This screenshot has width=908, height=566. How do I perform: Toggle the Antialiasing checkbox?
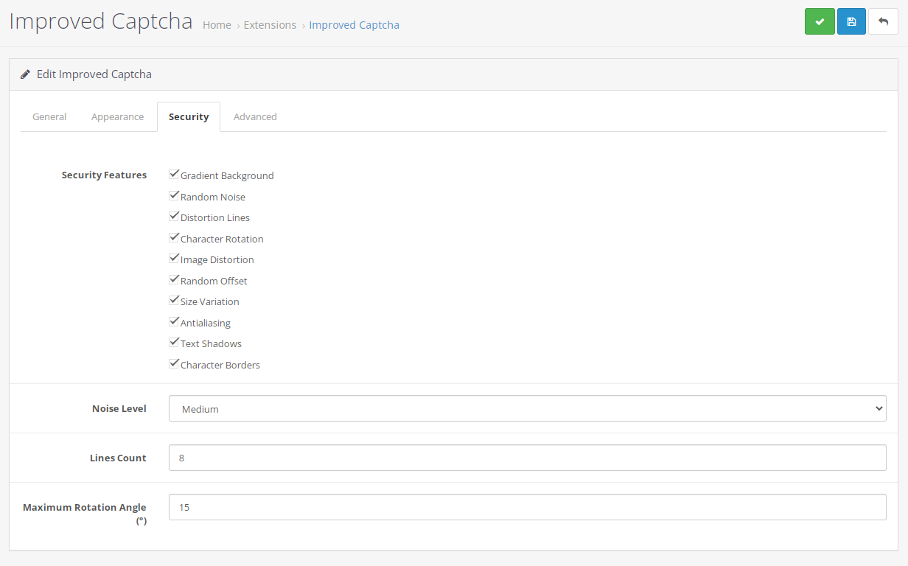174,322
